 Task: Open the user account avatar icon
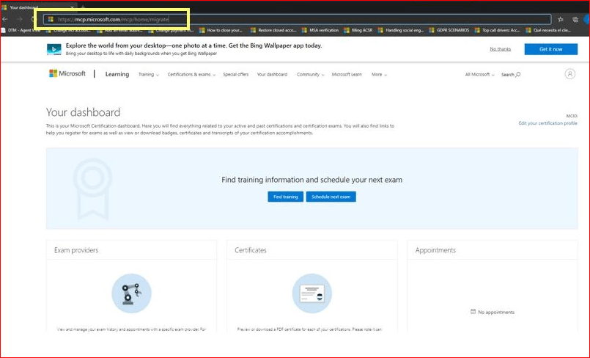(570, 74)
